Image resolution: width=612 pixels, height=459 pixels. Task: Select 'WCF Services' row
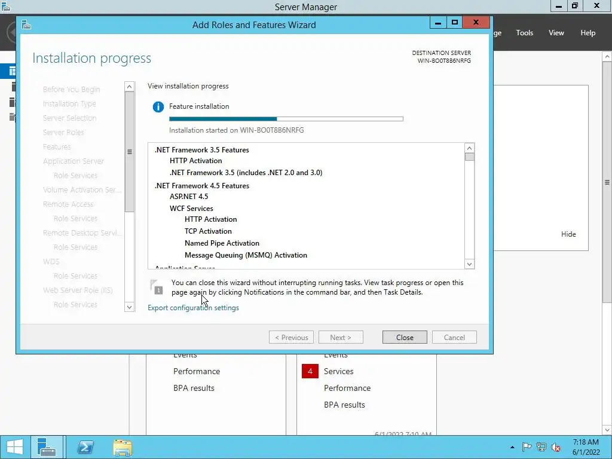191,209
